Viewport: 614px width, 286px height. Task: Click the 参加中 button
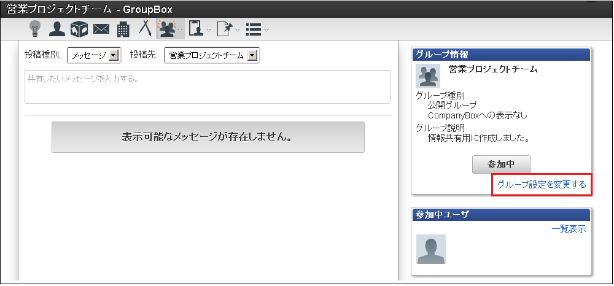click(501, 164)
